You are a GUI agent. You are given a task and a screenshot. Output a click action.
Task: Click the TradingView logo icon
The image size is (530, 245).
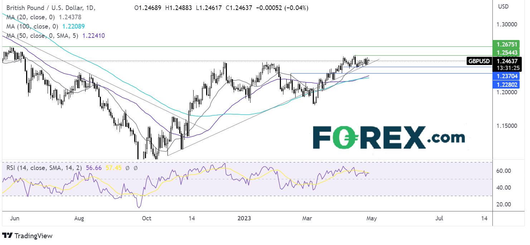pyautogui.click(x=7, y=236)
